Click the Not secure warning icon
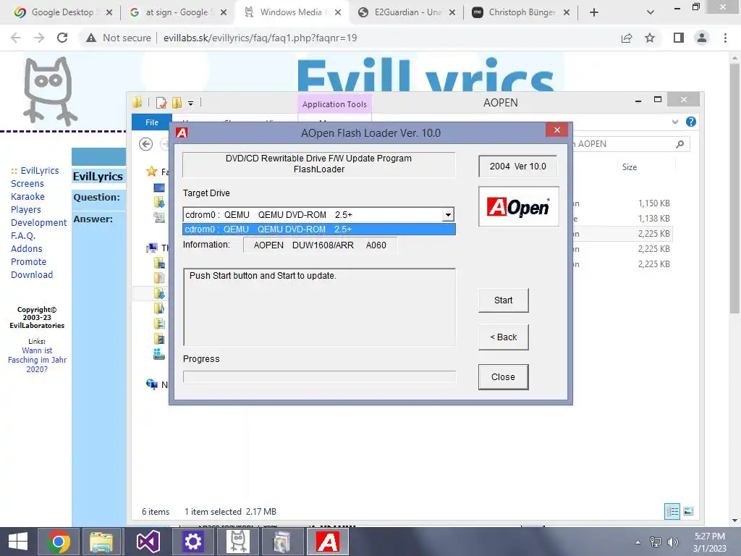Viewport: 741px width, 556px height. (x=91, y=38)
